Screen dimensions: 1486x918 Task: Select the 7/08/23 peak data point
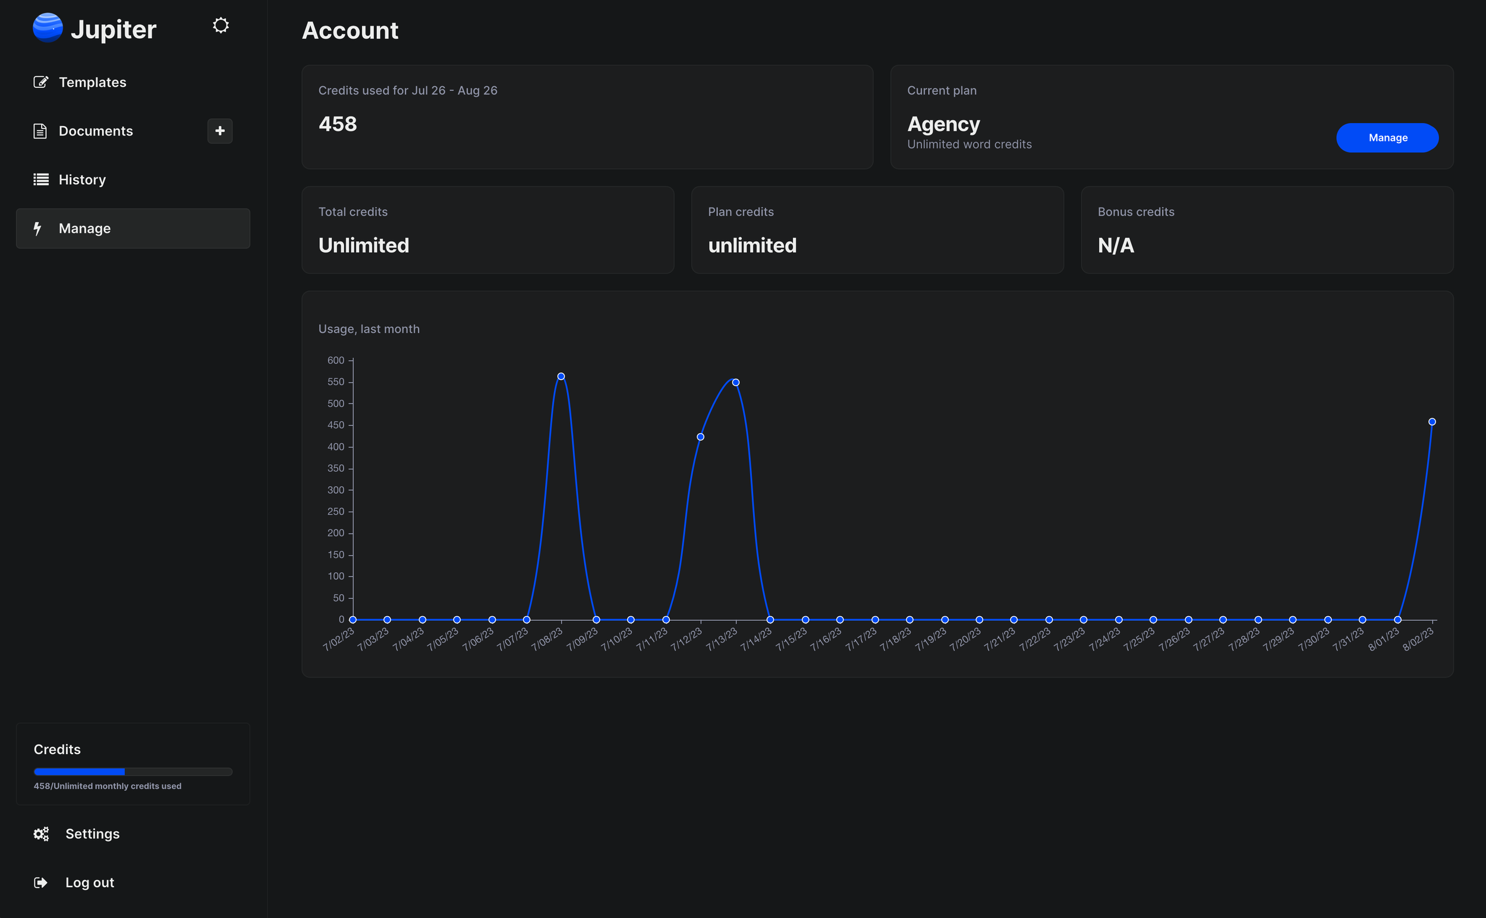point(561,377)
